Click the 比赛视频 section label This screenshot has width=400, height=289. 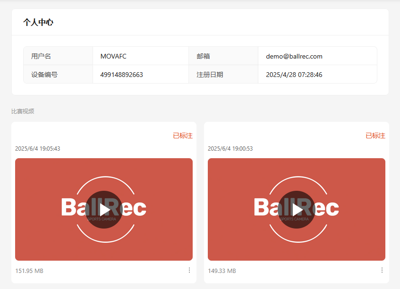(23, 111)
